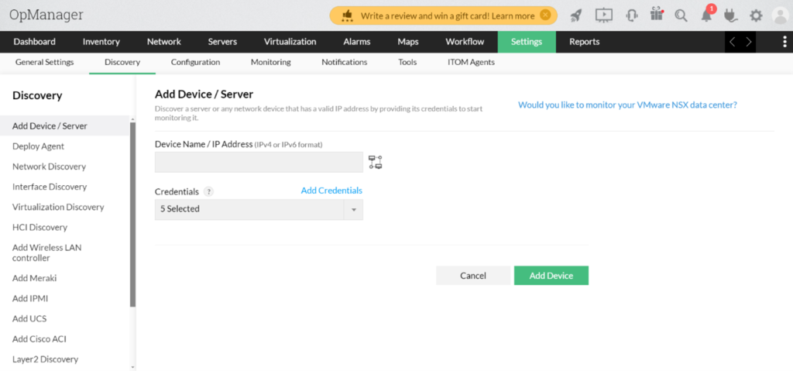Click the magnifier search icon
The width and height of the screenshot is (793, 371).
(x=681, y=15)
